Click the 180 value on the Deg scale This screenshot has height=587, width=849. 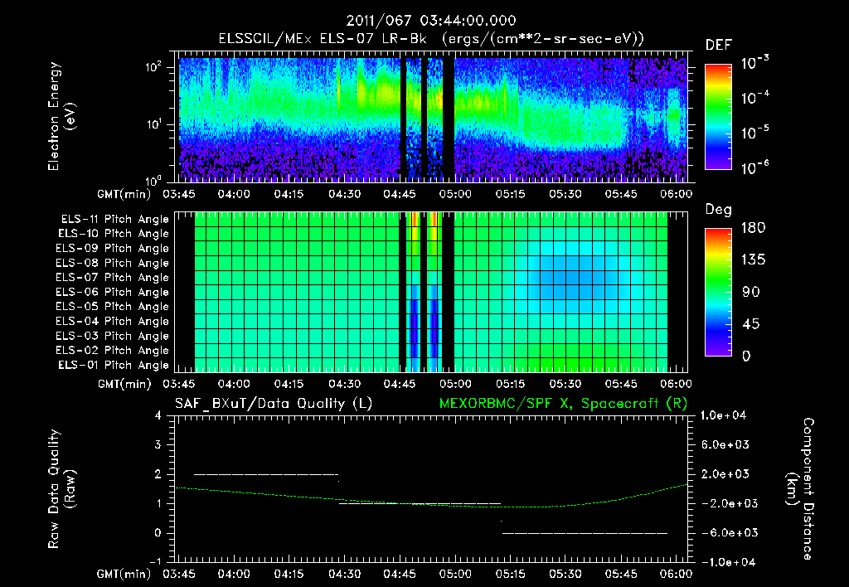coord(753,228)
